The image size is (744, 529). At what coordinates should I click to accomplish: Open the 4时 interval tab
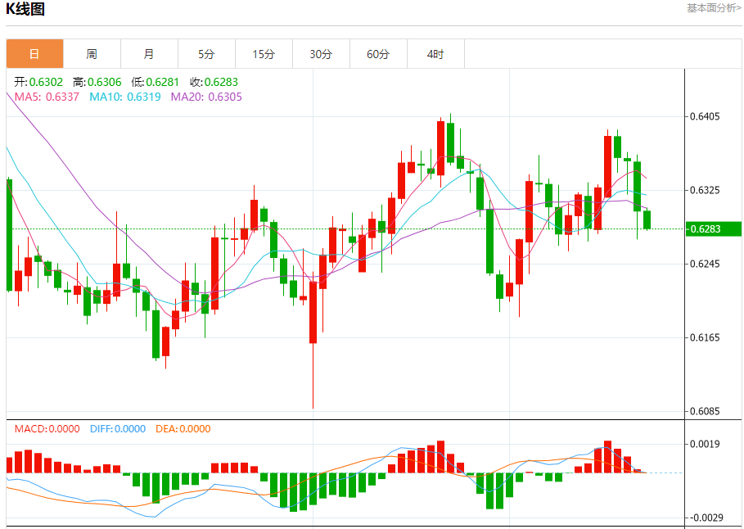tap(435, 54)
